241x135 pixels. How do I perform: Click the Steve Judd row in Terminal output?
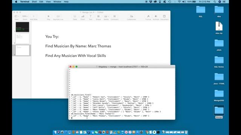pyautogui.click(x=115, y=112)
